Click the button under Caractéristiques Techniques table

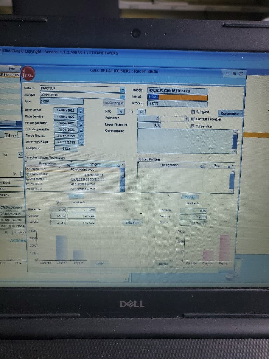click(x=76, y=196)
